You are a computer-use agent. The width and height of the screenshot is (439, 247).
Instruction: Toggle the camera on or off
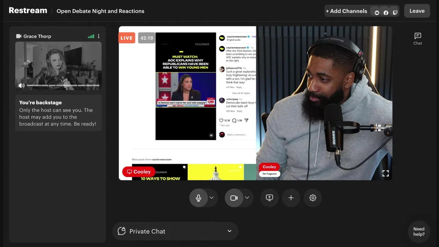pos(234,198)
